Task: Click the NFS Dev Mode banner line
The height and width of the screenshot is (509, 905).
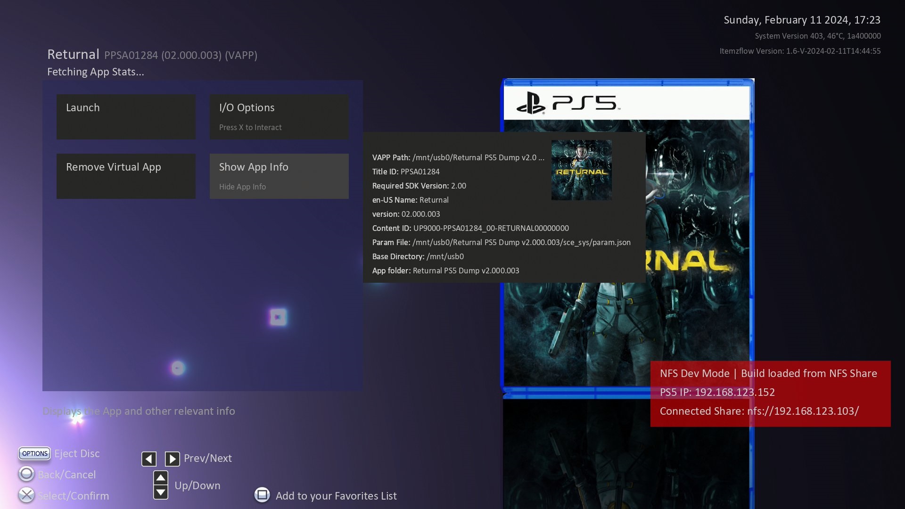Action: pos(768,373)
